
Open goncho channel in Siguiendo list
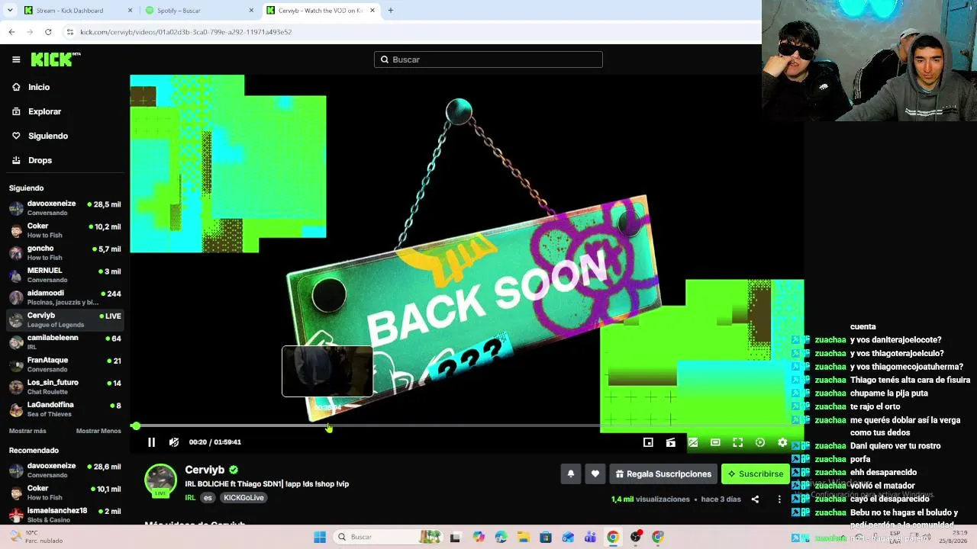65,253
